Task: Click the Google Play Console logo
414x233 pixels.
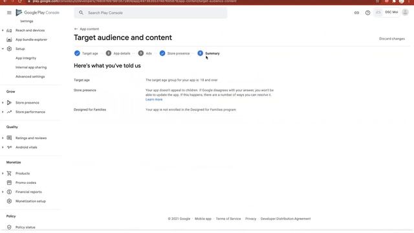Action: coord(38,12)
